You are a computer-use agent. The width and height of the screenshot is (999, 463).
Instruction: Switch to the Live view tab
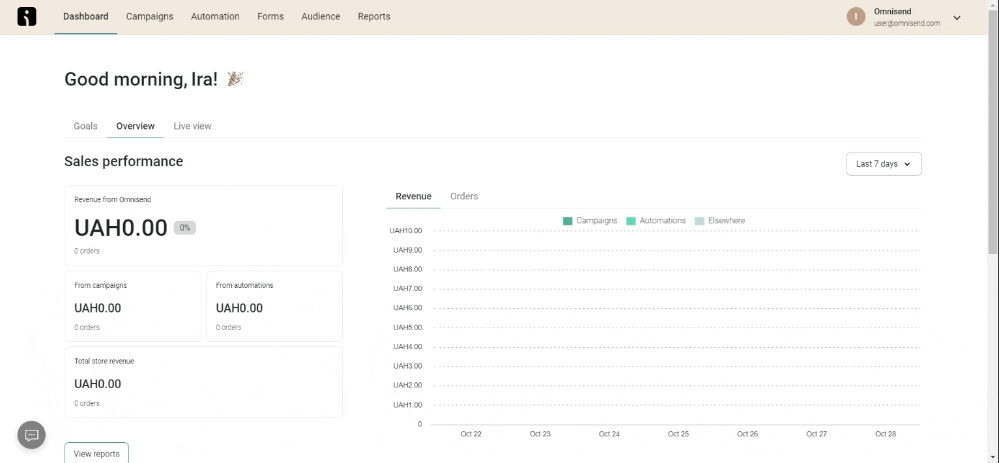click(x=192, y=126)
